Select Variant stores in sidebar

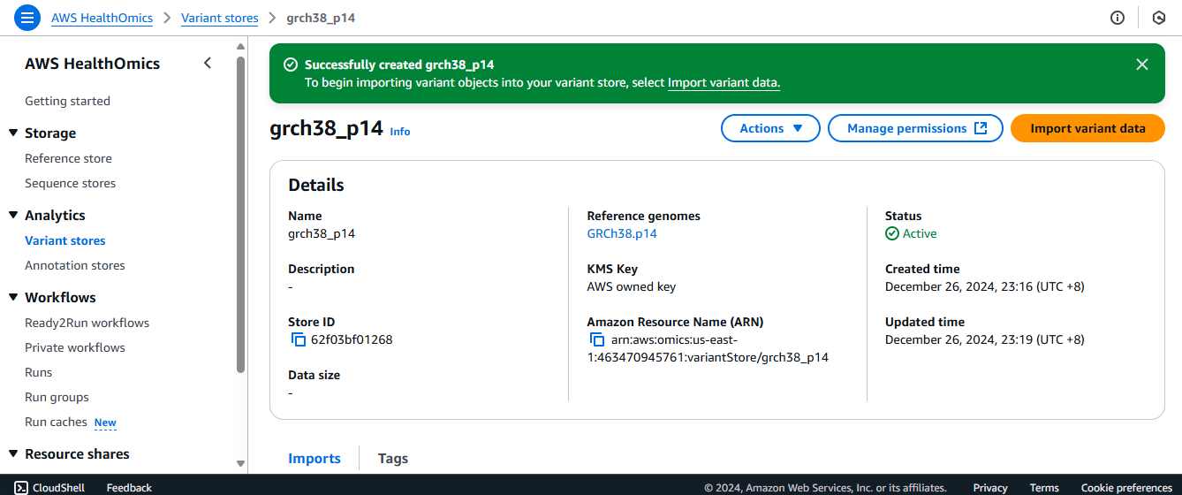(x=65, y=240)
